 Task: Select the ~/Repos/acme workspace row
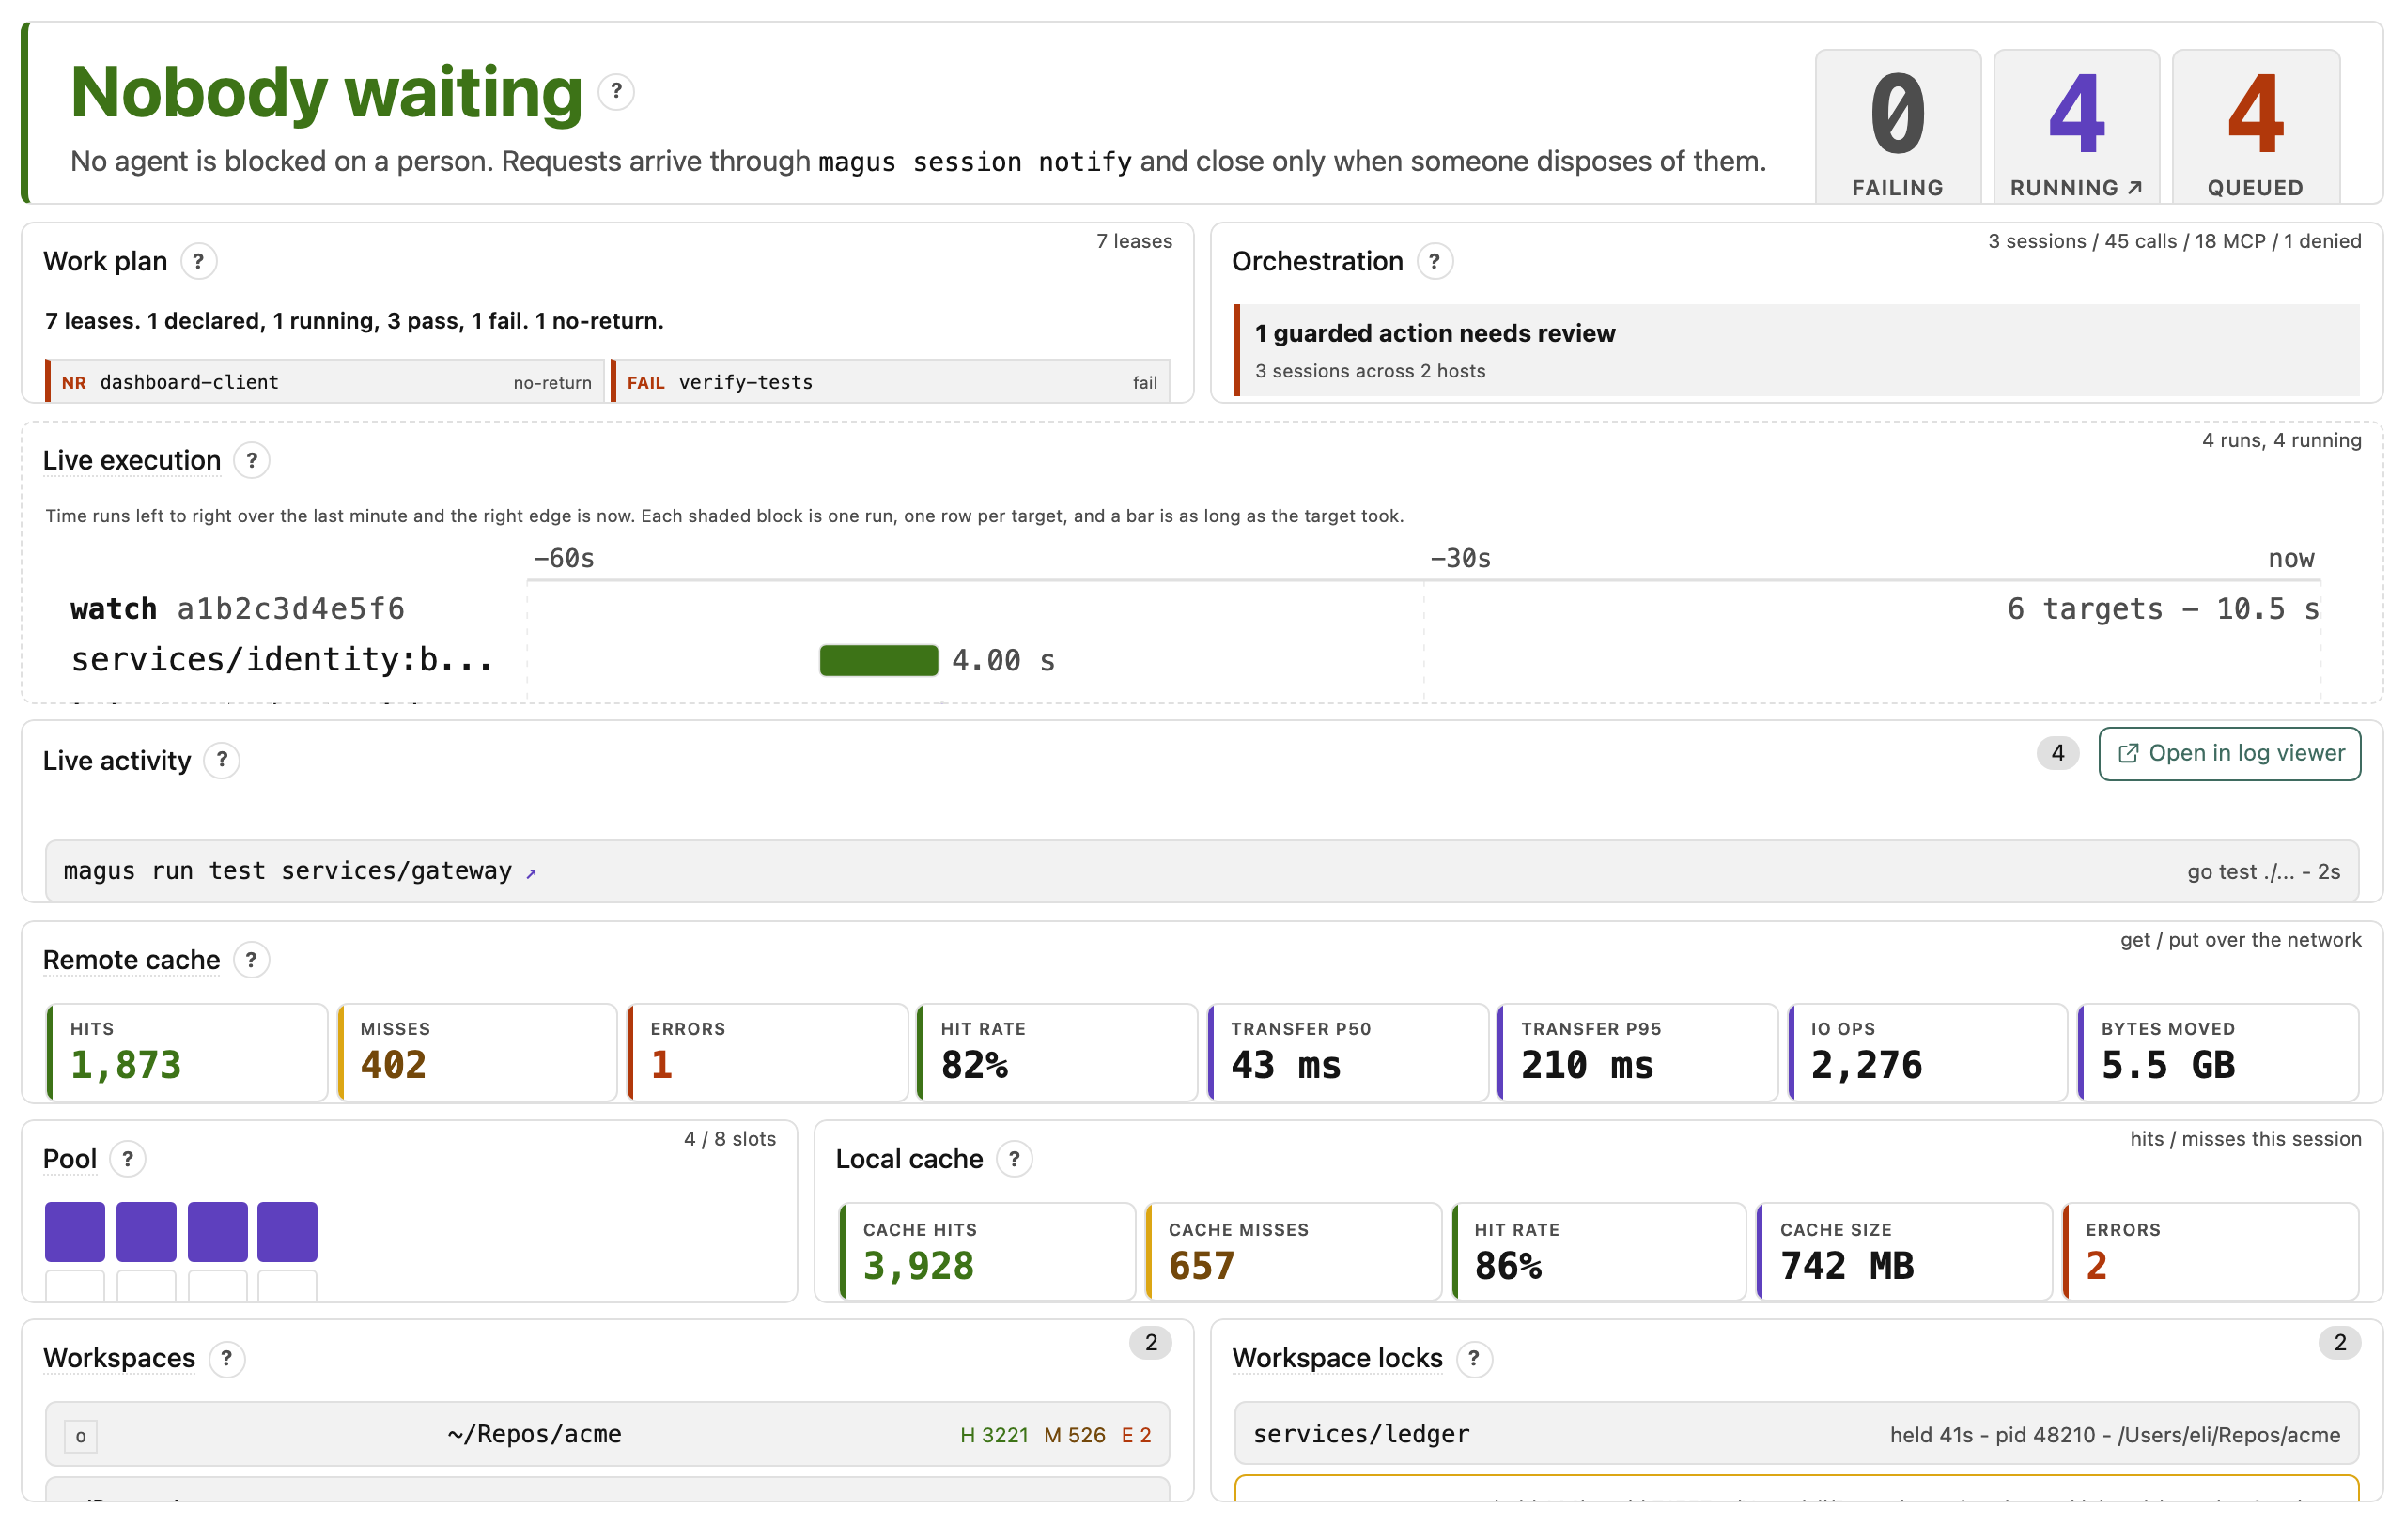(607, 1435)
